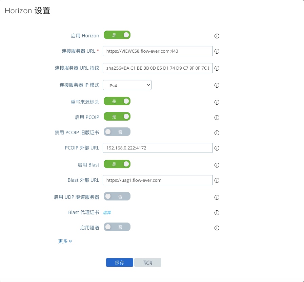The image size is (304, 282).
Task: Open the IPv4 IP mode dropdown
Action: coord(127,85)
